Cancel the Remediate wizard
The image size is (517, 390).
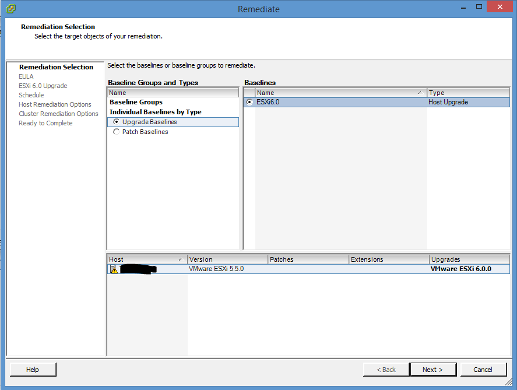483,370
